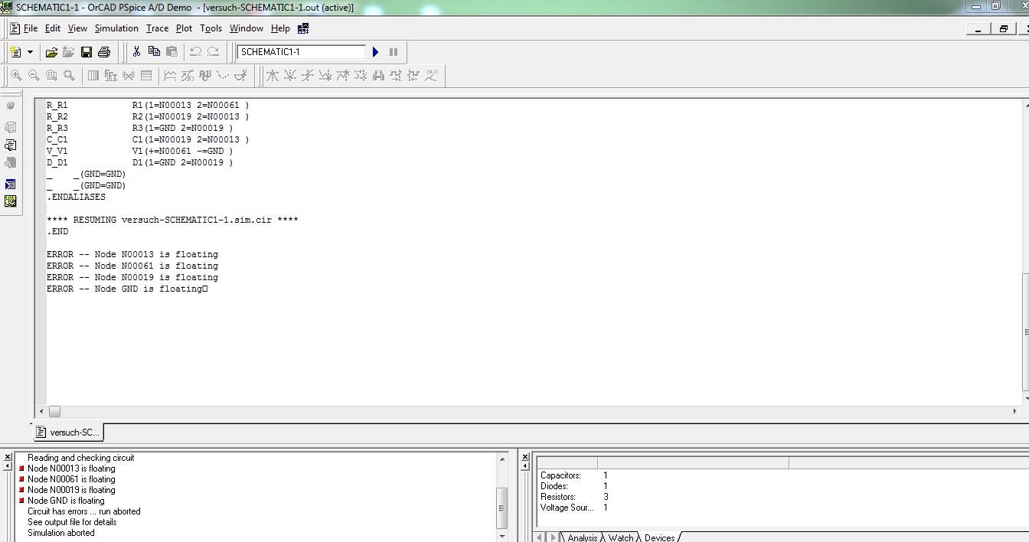Viewport: 1029px width, 542px height.
Task: Click the message pane vertical scrollbar thumb
Action: (x=502, y=508)
